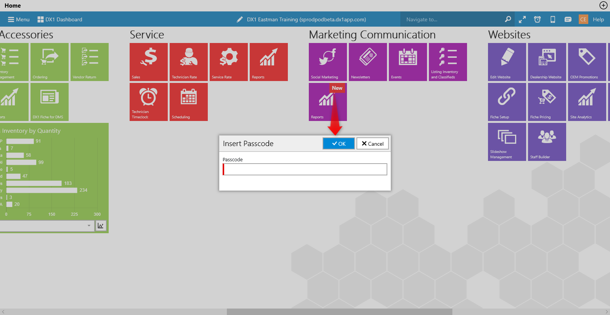
Task: Open the Service Rate tile
Action: click(229, 62)
